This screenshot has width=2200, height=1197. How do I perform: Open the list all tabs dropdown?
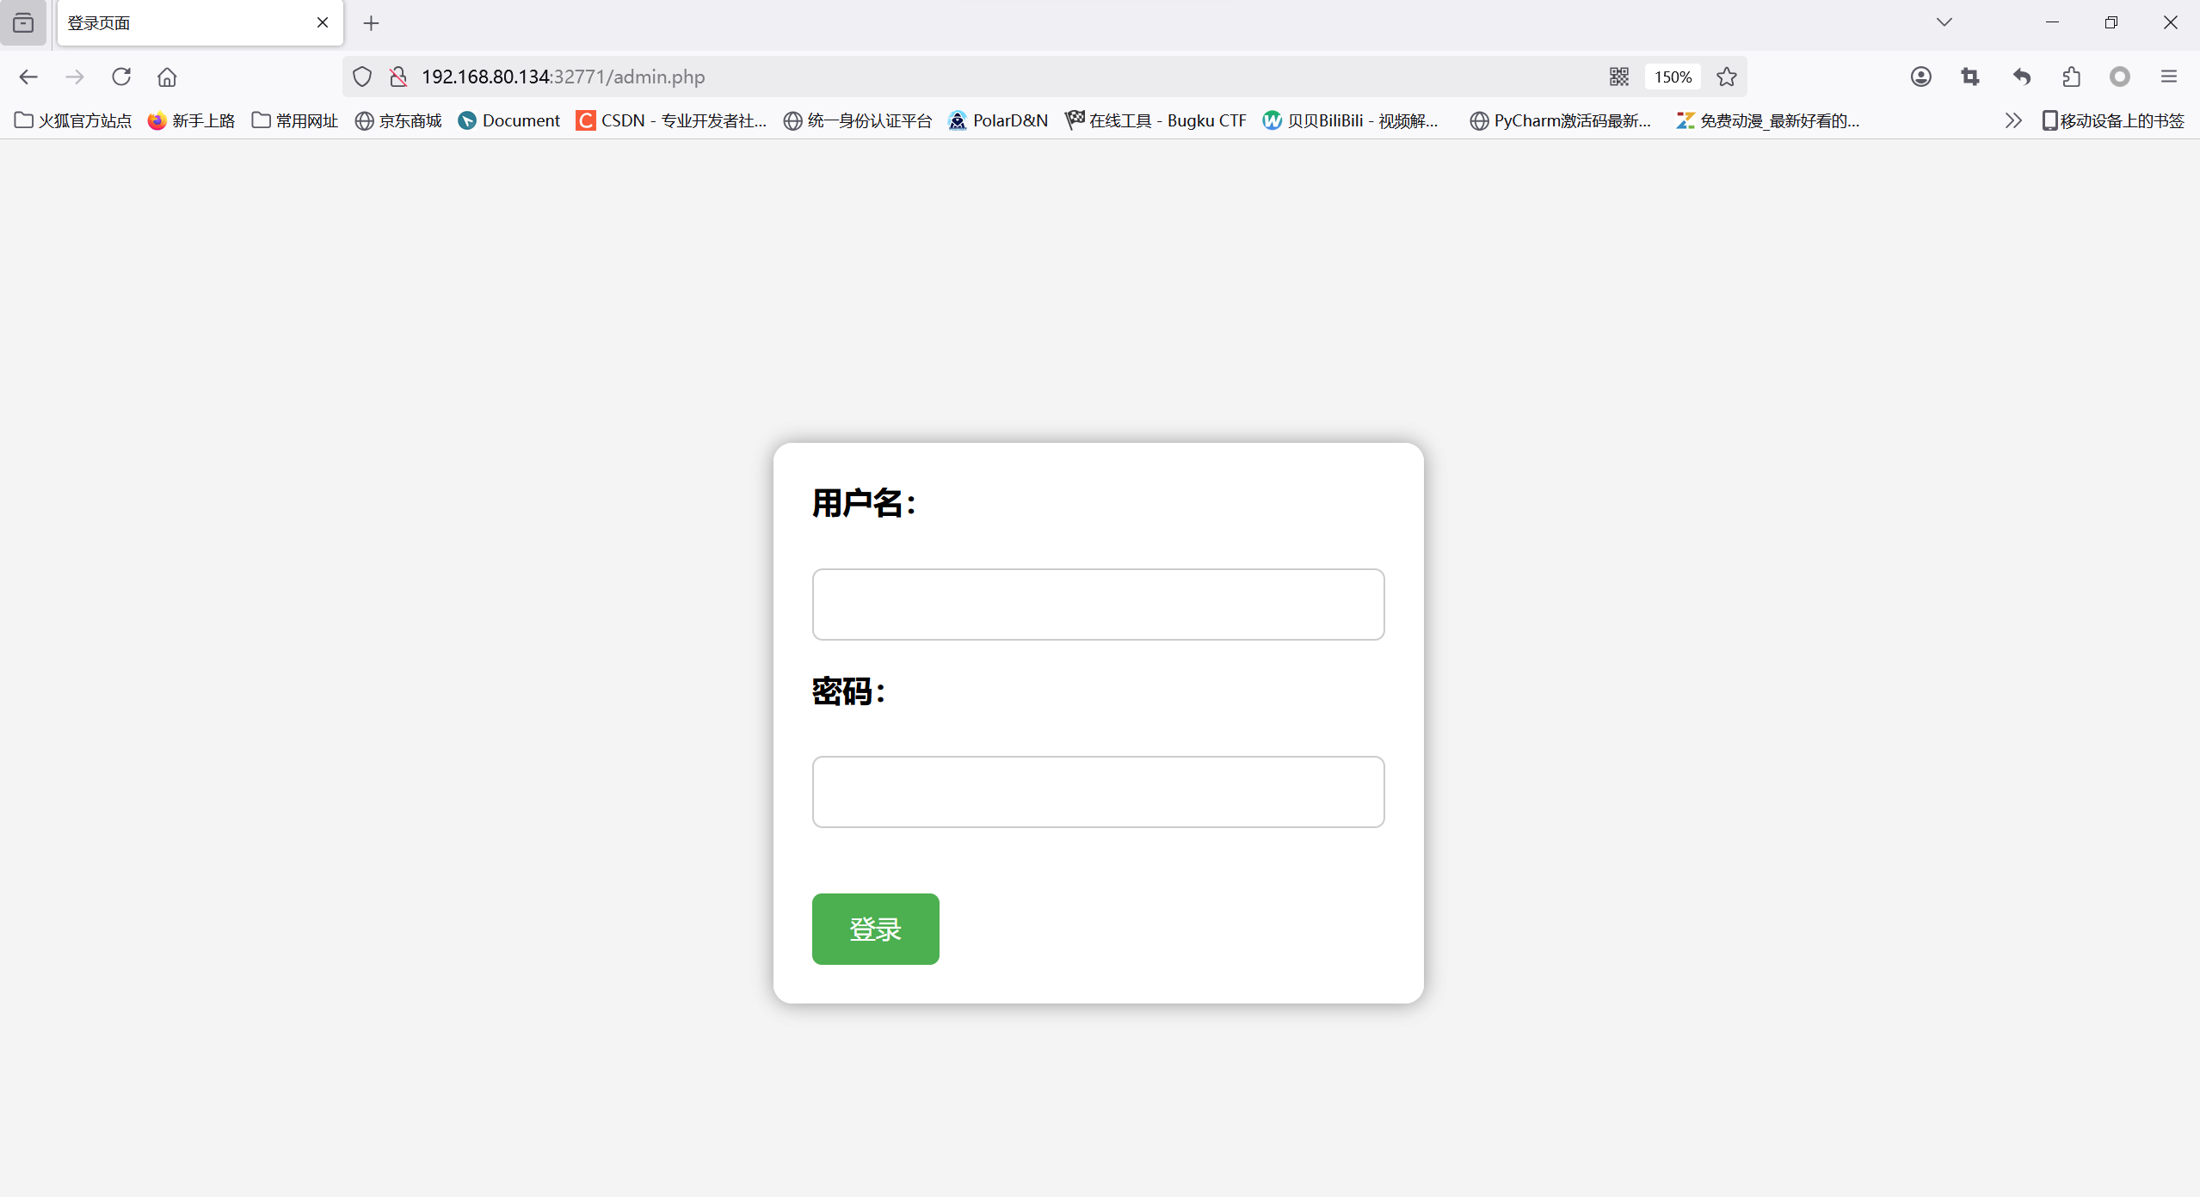[1944, 22]
